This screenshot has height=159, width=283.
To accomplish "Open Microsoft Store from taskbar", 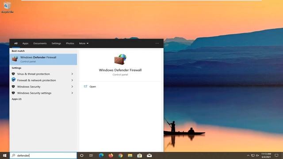I will [140, 155].
